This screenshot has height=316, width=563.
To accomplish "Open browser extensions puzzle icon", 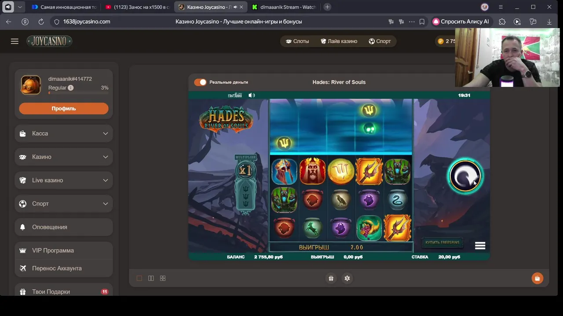I will pyautogui.click(x=502, y=22).
